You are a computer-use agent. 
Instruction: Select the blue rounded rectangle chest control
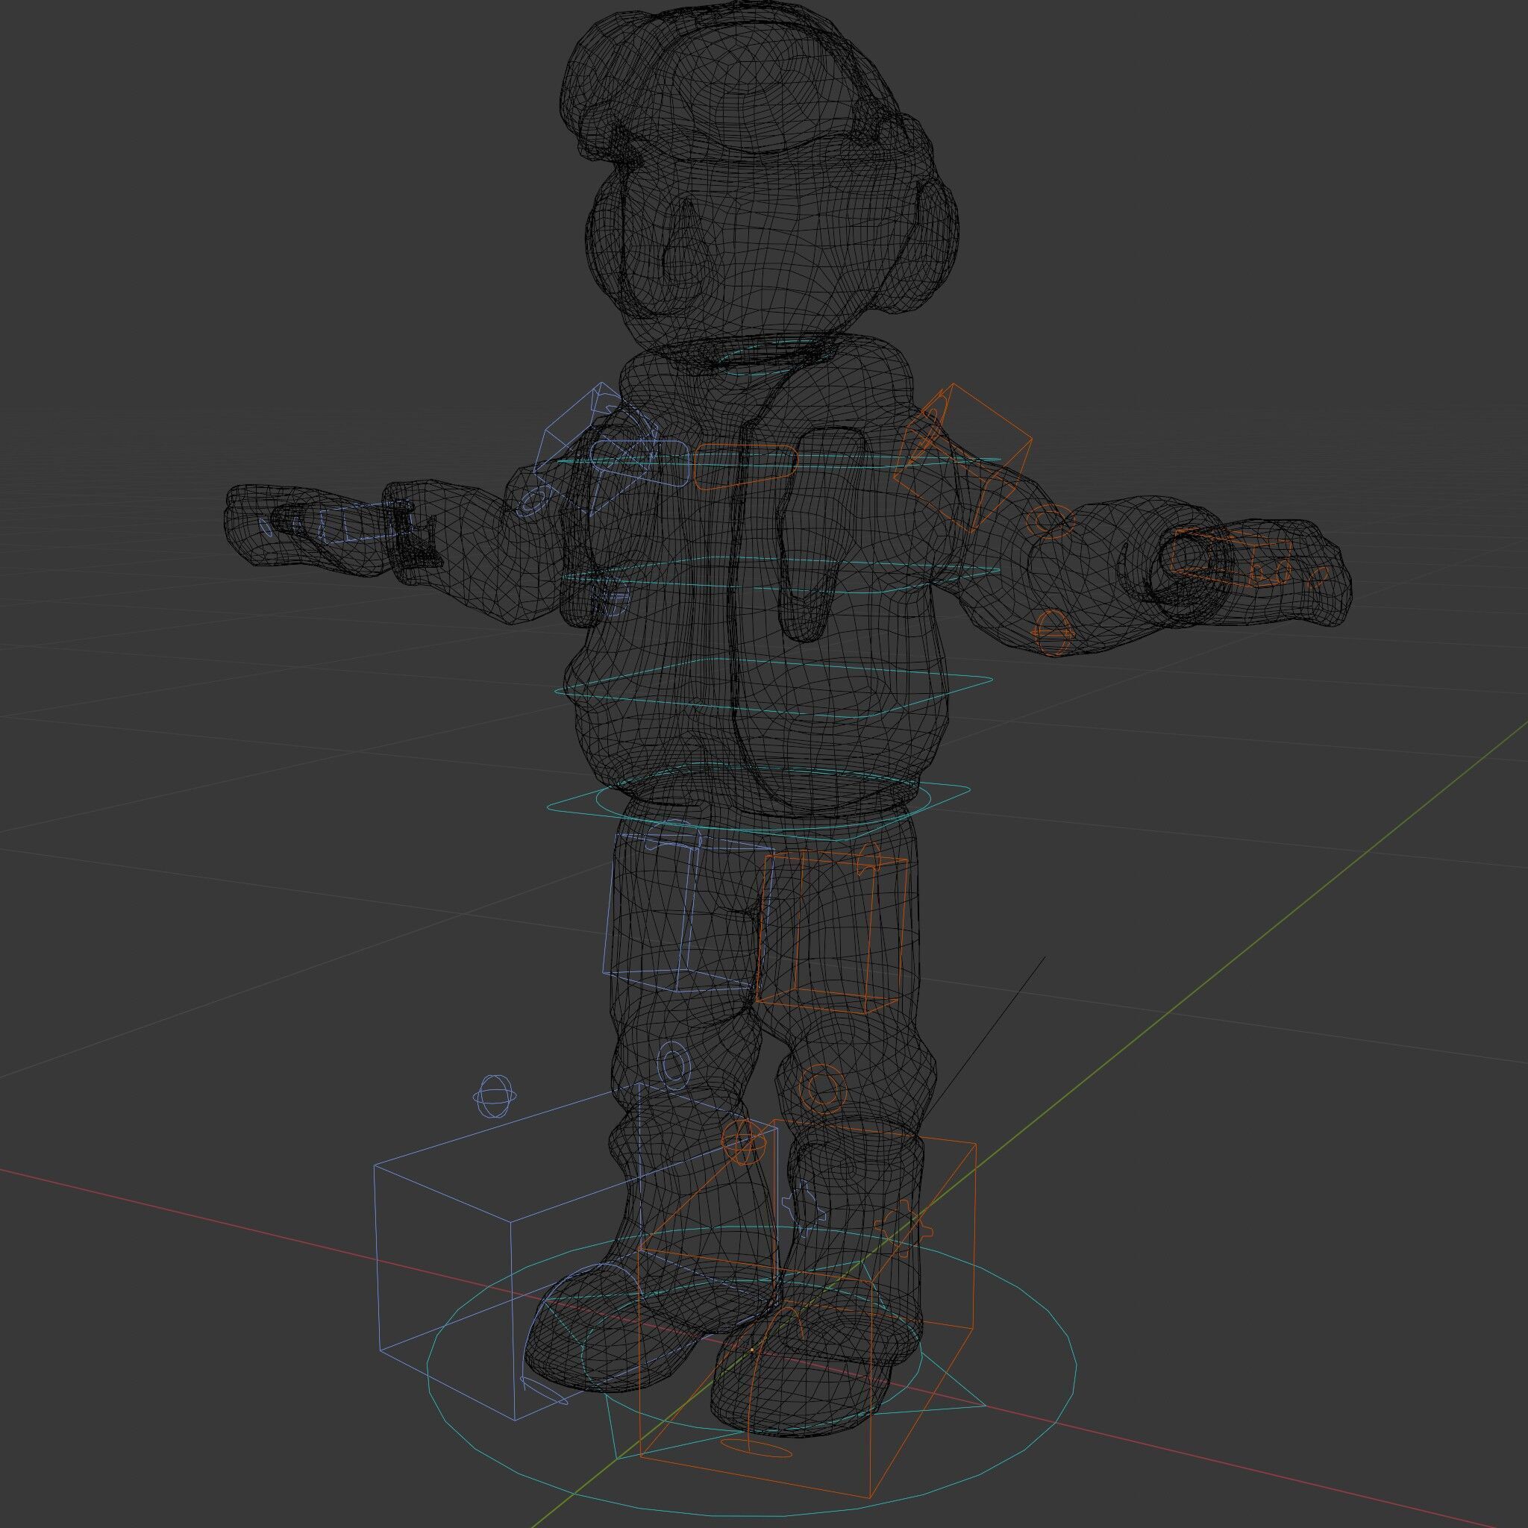(x=639, y=463)
